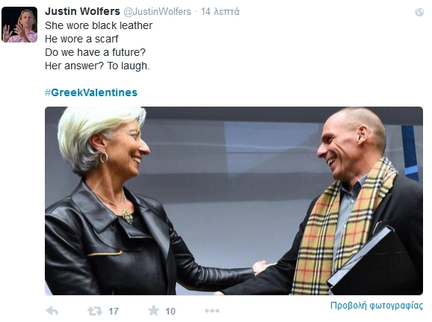The width and height of the screenshot is (432, 322).
Task: Click Προβολή φωτογραφίας link
Action: click(377, 306)
